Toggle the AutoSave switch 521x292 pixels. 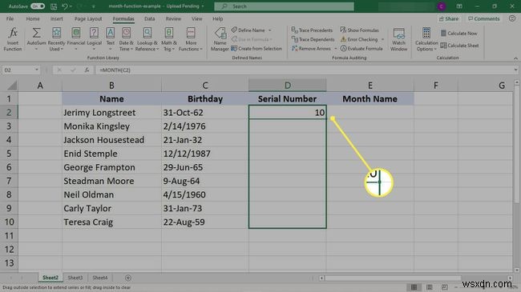click(38, 6)
